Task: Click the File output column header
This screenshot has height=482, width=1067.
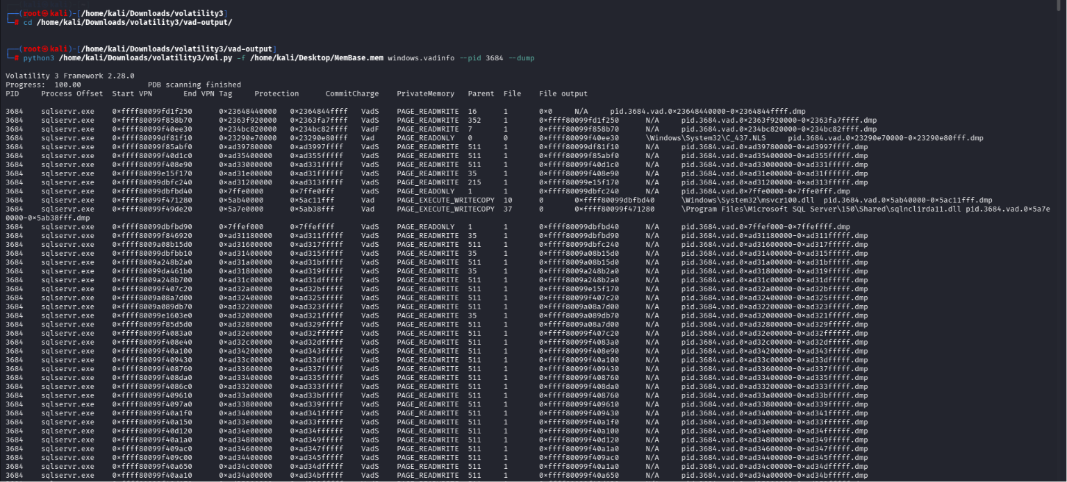Action: pos(563,94)
